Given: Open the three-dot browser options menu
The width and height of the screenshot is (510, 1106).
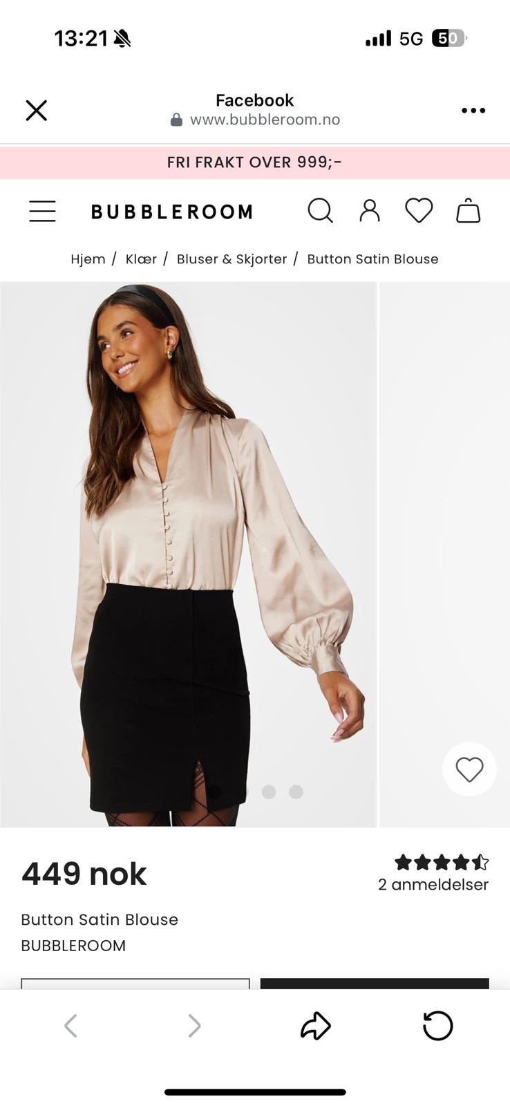Looking at the screenshot, I should point(473,111).
